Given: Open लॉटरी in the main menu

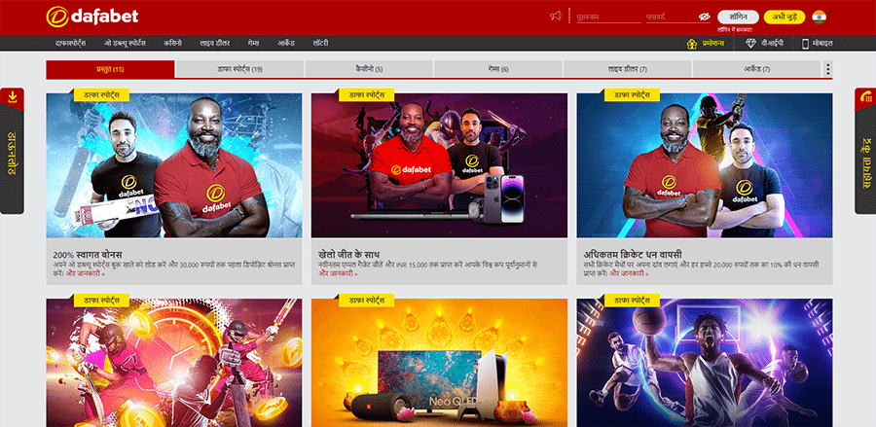Looking at the screenshot, I should [x=320, y=43].
